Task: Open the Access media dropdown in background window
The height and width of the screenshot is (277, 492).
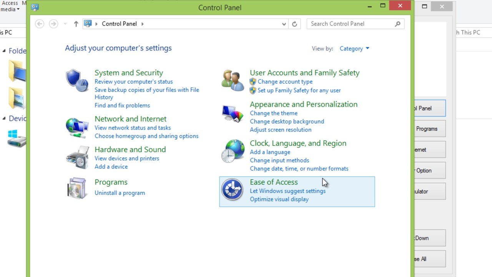Action: (10, 6)
